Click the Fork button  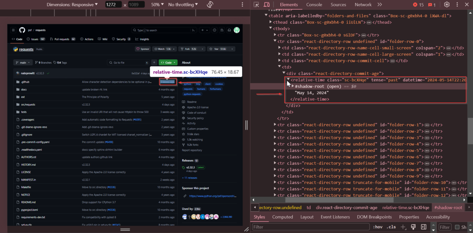pyautogui.click(x=189, y=49)
